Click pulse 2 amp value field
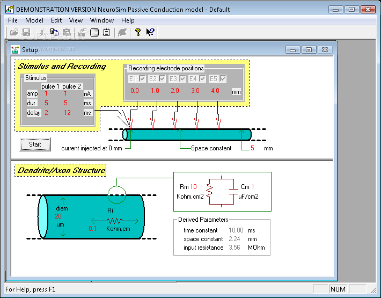The image size is (381, 298). click(x=65, y=93)
